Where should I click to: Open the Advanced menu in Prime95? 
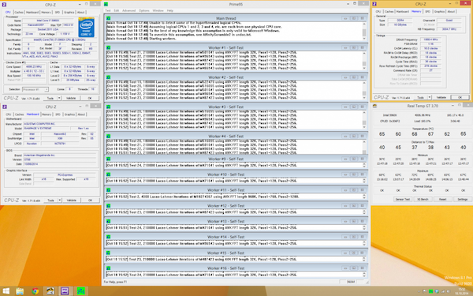click(x=128, y=10)
